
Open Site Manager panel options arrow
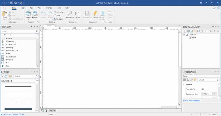click(x=213, y=27)
